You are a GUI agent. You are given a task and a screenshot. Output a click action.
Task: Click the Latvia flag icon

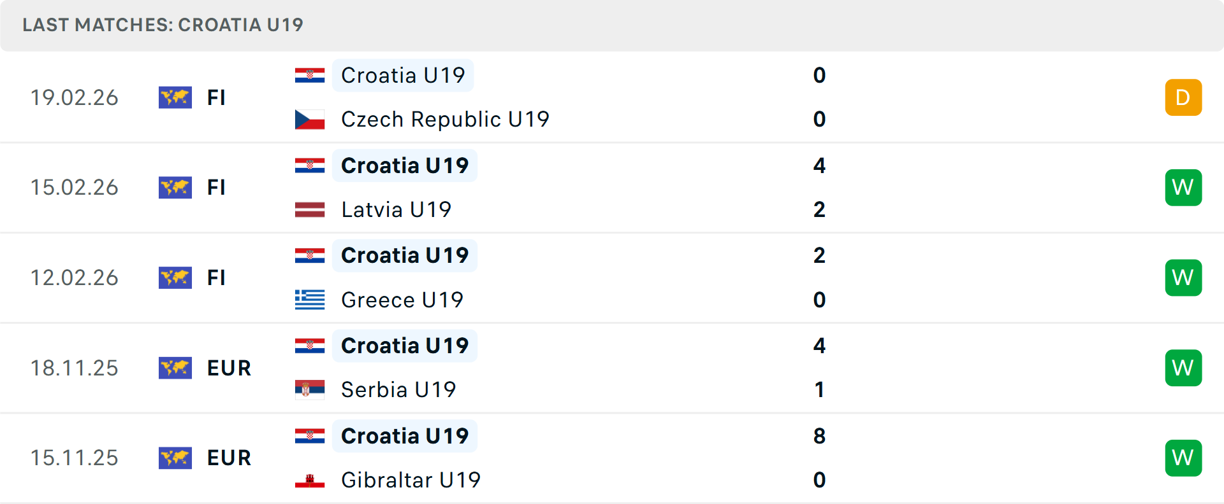[x=310, y=209]
